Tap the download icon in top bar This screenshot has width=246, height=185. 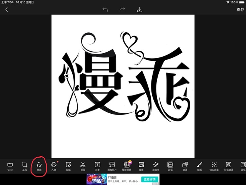[x=140, y=10]
